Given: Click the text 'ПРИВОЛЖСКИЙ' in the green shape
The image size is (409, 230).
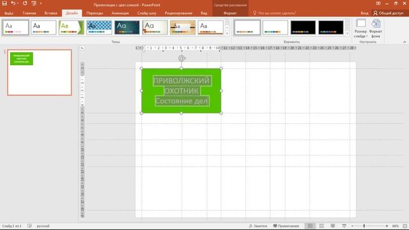Looking at the screenshot, I should (x=181, y=80).
